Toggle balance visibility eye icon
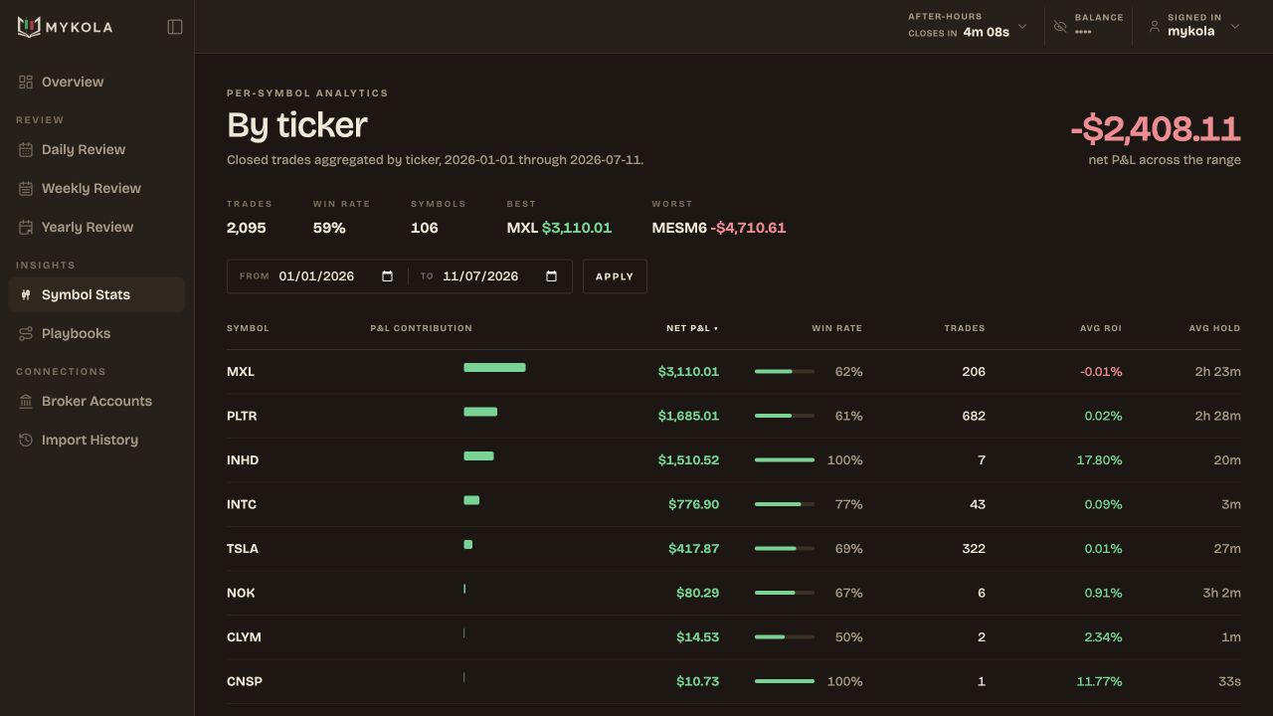 point(1060,27)
